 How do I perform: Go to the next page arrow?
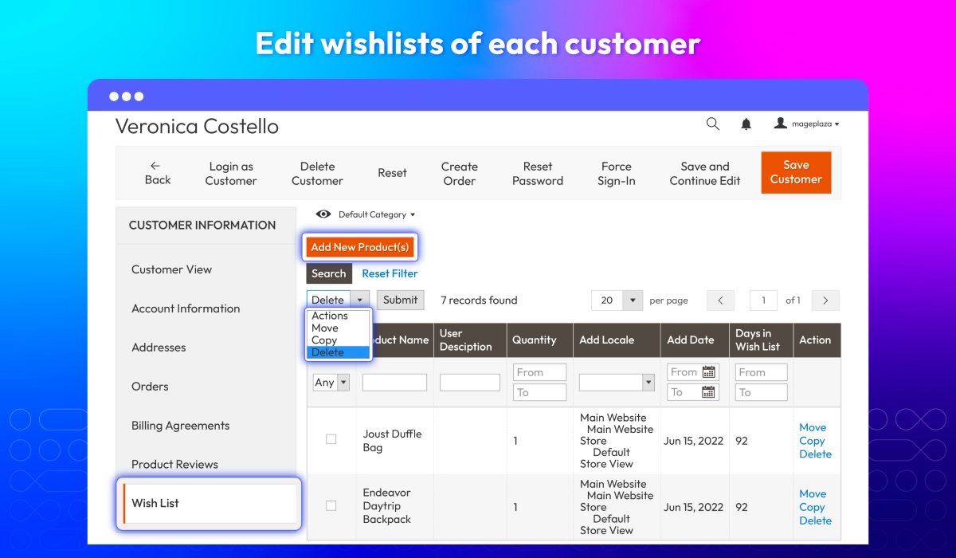click(x=825, y=301)
